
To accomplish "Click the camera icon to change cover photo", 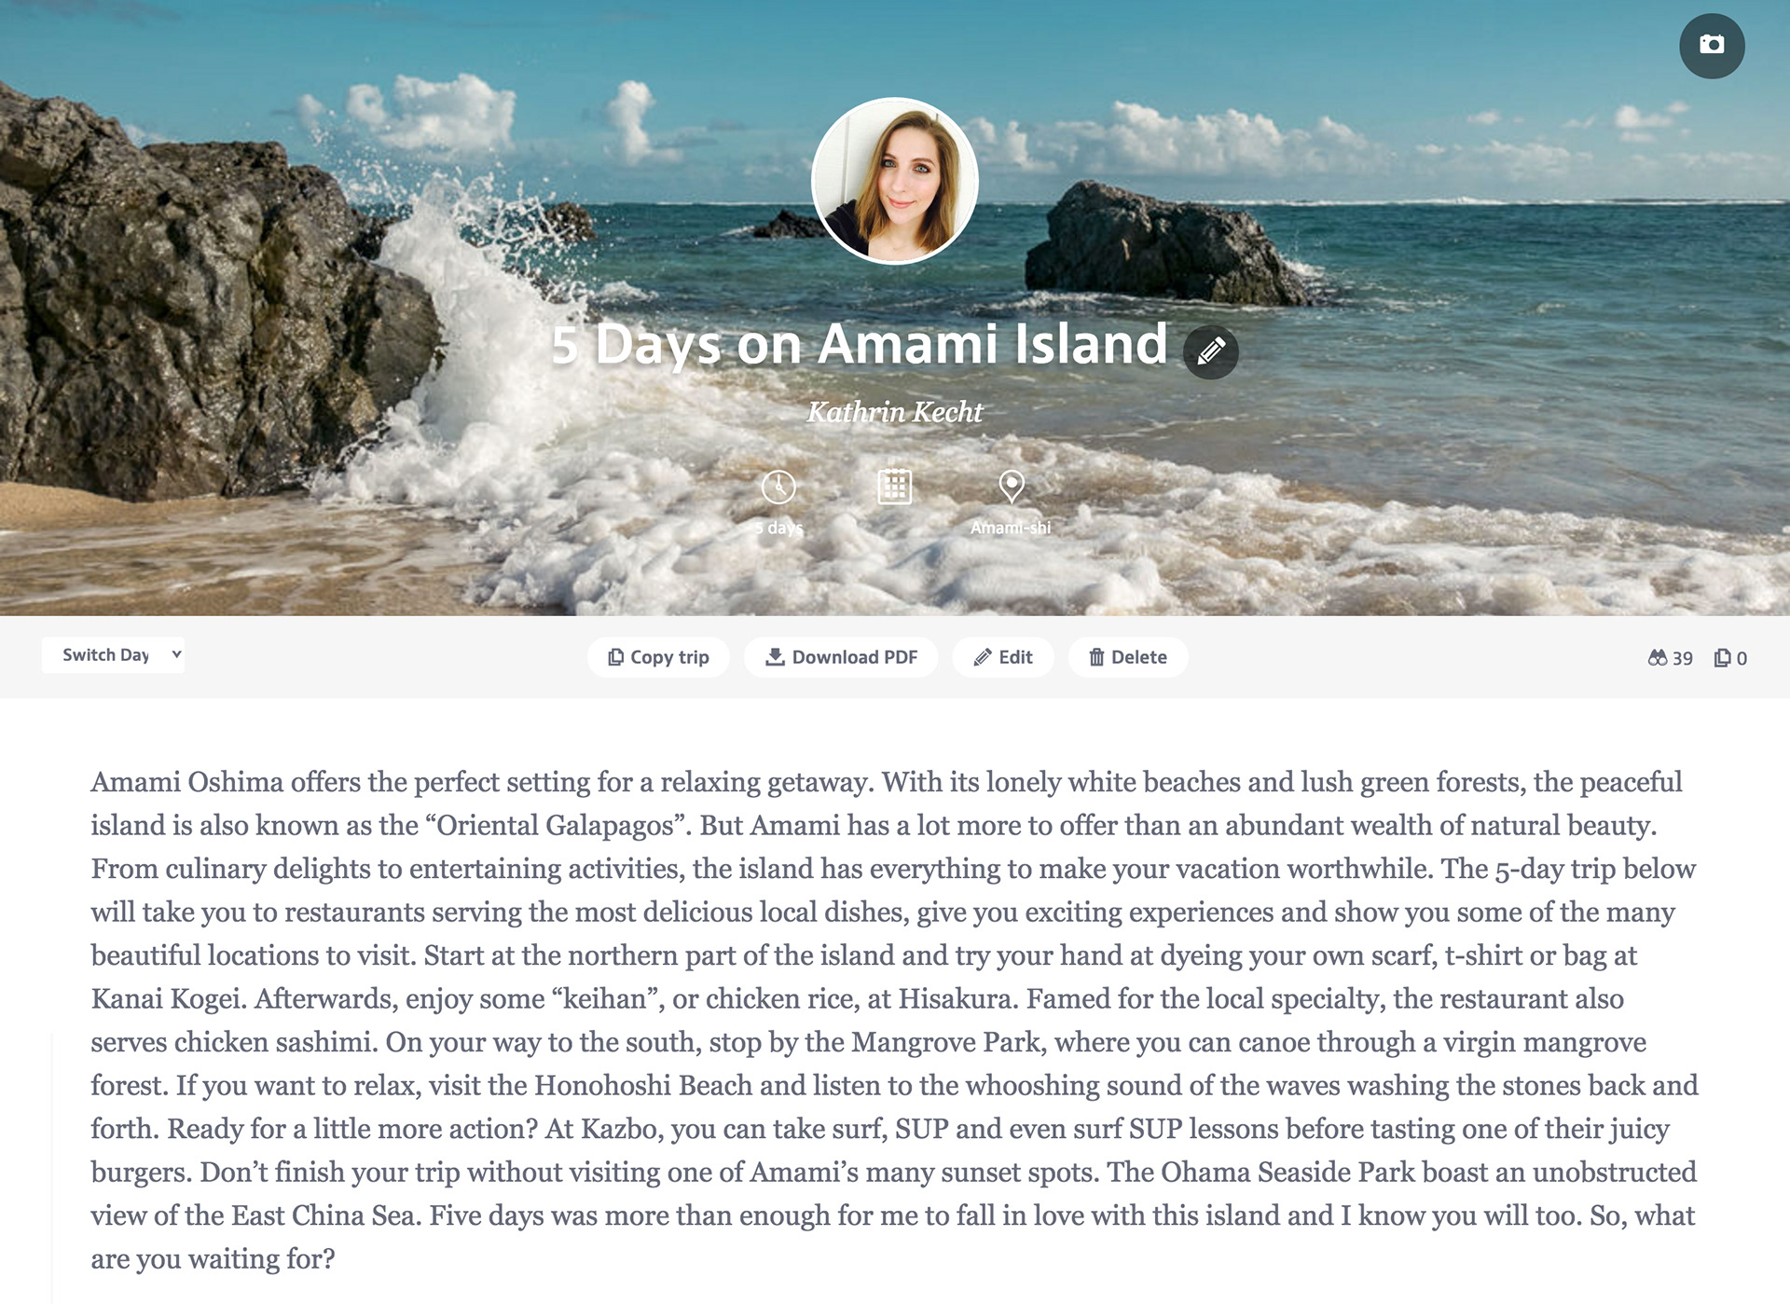I will pyautogui.click(x=1712, y=45).
